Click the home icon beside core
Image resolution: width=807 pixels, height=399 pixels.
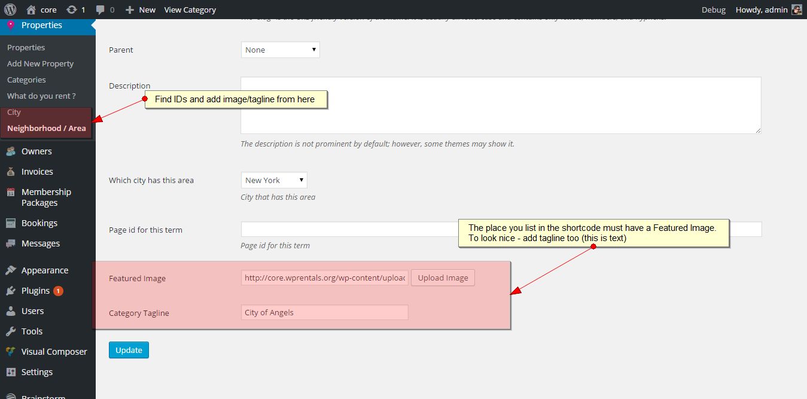coord(31,10)
